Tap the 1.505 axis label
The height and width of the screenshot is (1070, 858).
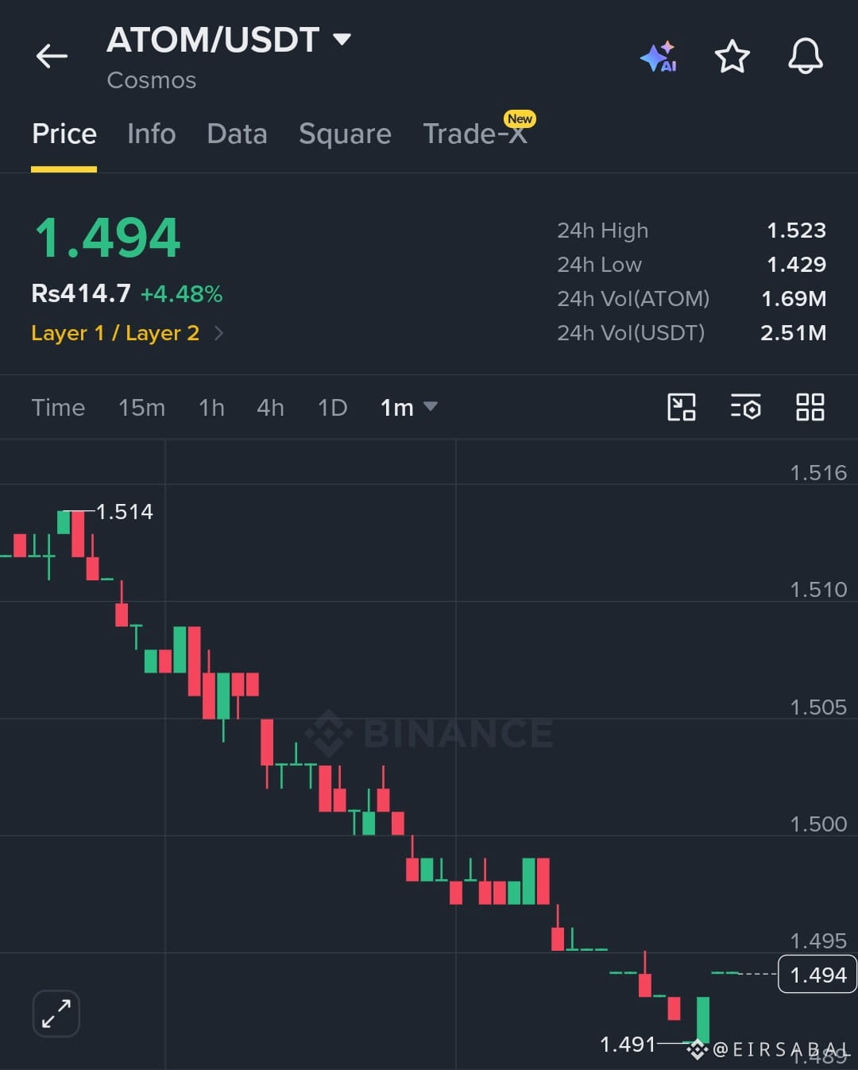(818, 708)
